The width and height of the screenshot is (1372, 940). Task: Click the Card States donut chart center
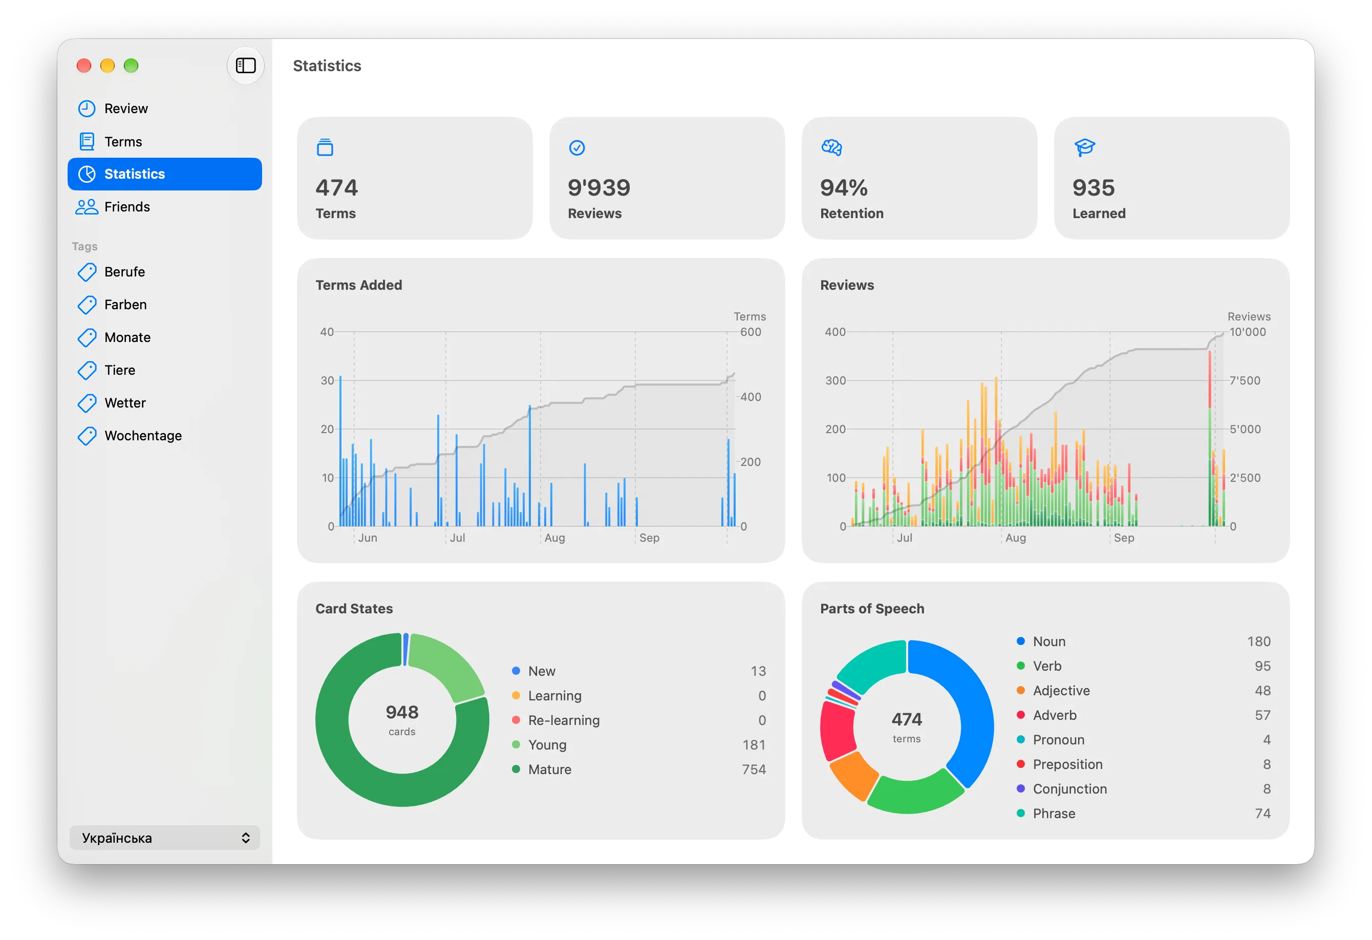tap(402, 720)
